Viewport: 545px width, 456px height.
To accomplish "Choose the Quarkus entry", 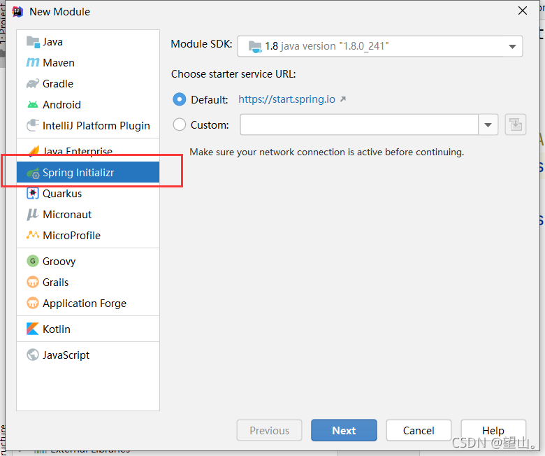I will click(88, 194).
